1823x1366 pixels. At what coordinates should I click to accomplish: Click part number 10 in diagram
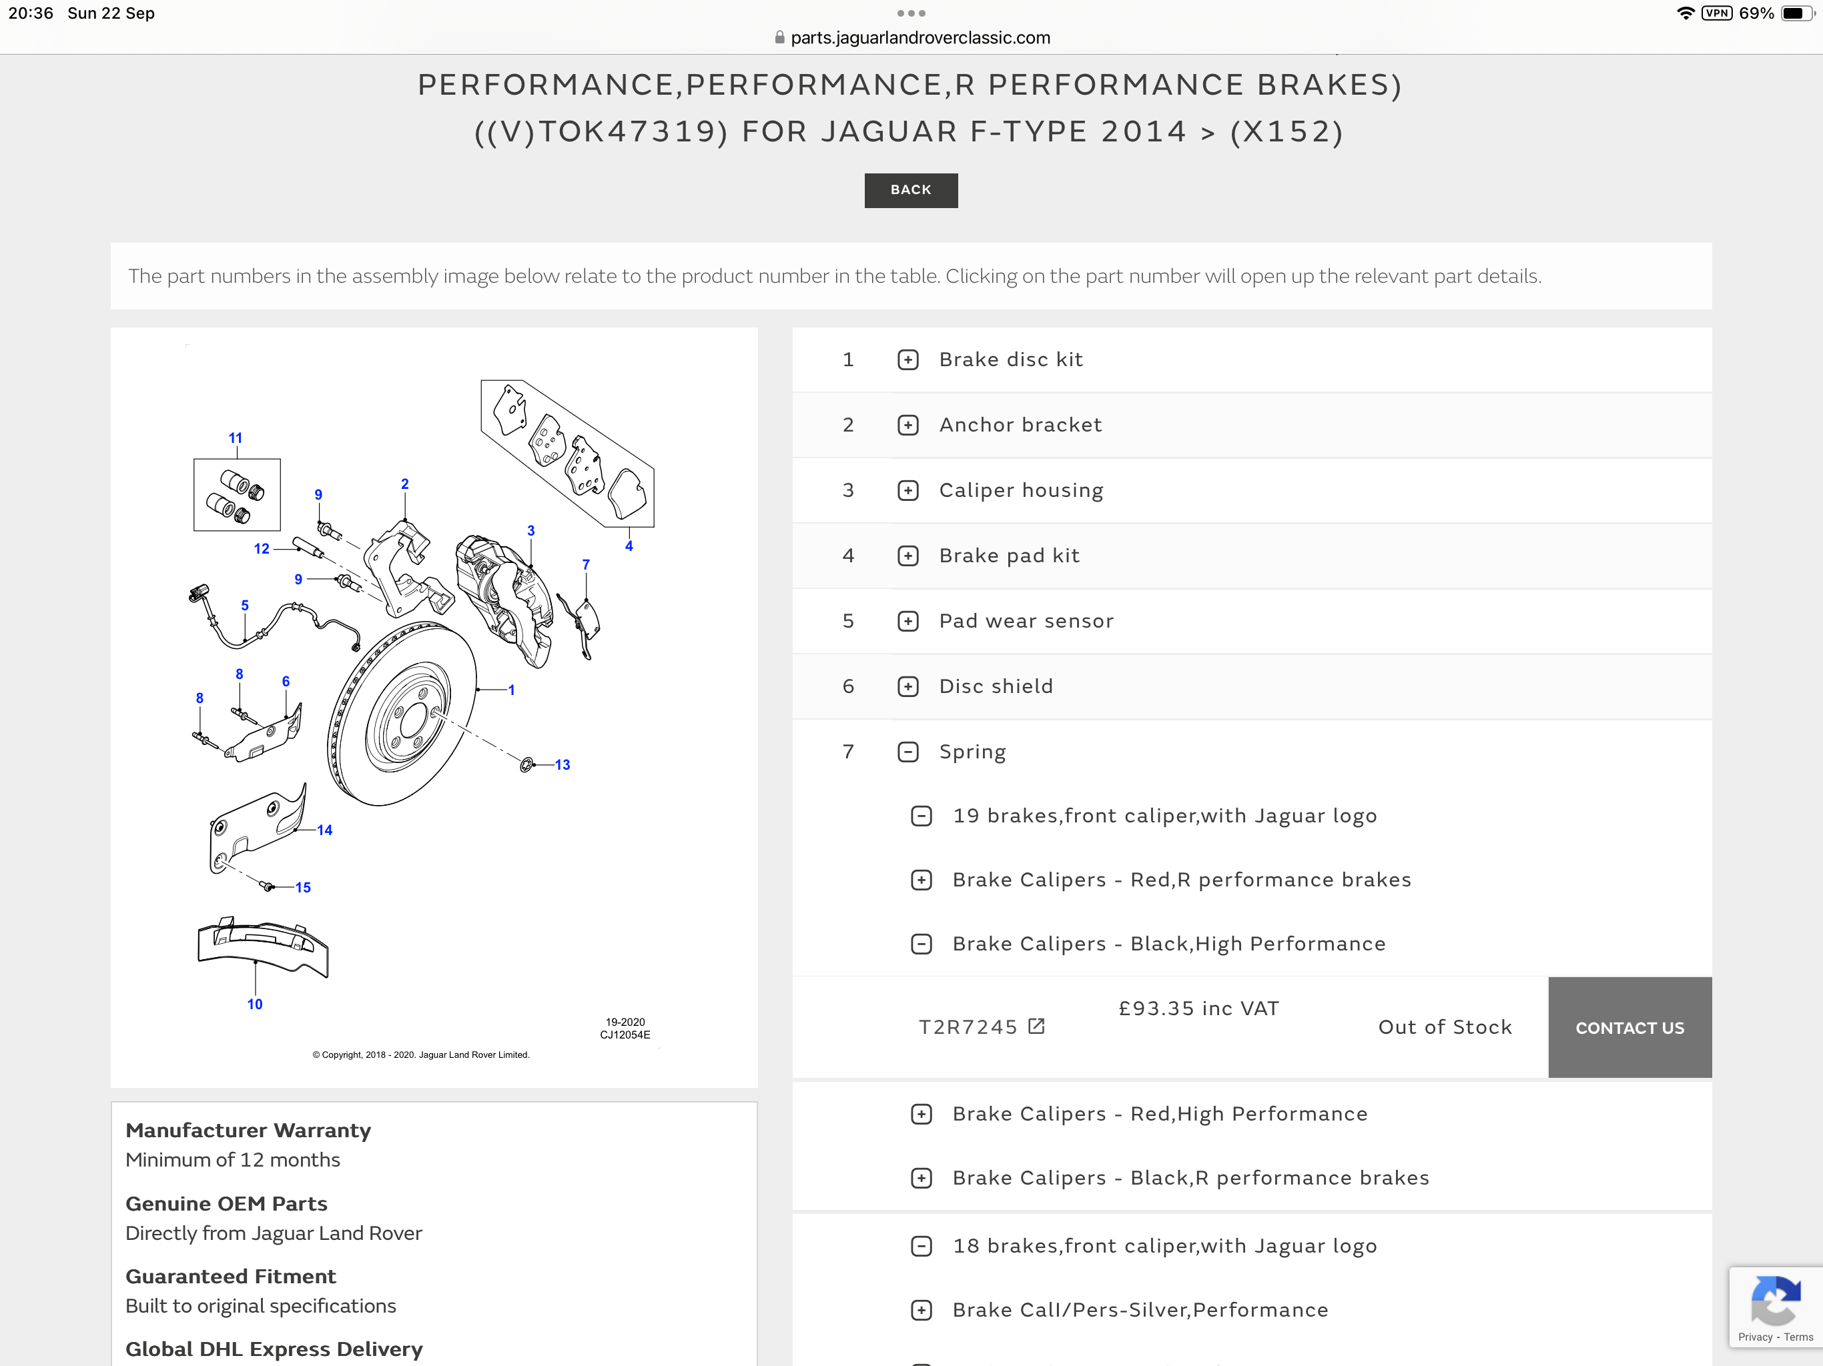point(255,1004)
